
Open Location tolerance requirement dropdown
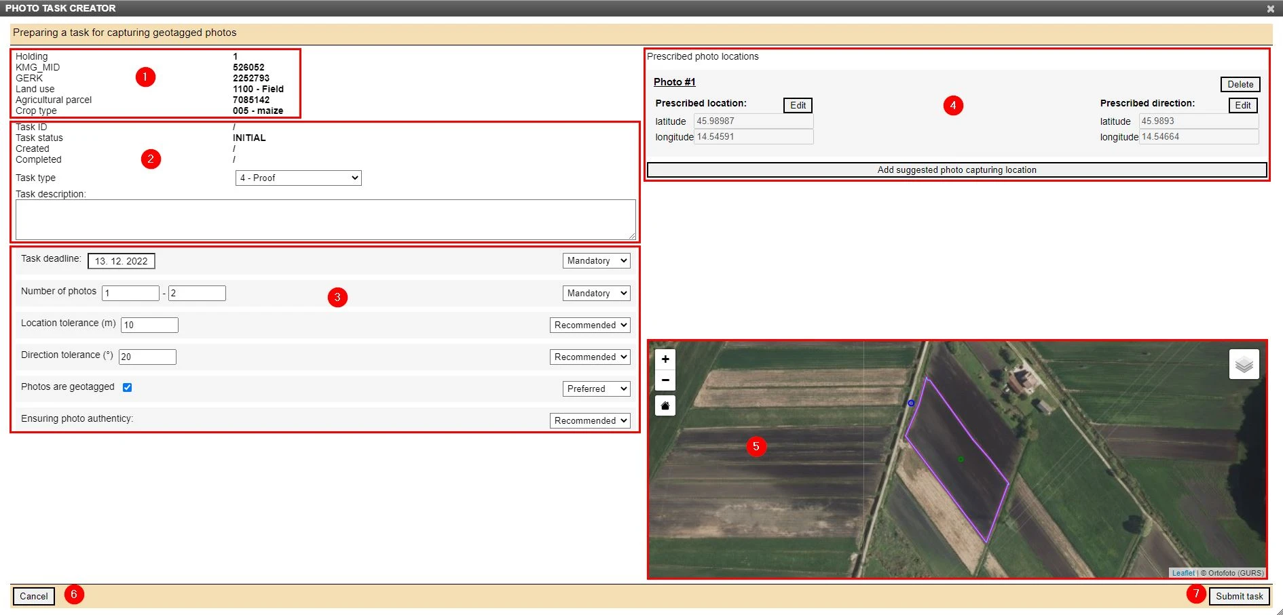tap(589, 325)
